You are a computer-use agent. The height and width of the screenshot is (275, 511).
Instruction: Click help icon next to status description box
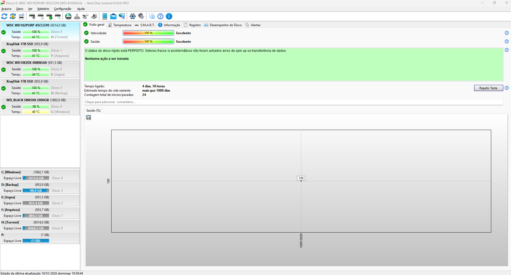(x=506, y=50)
